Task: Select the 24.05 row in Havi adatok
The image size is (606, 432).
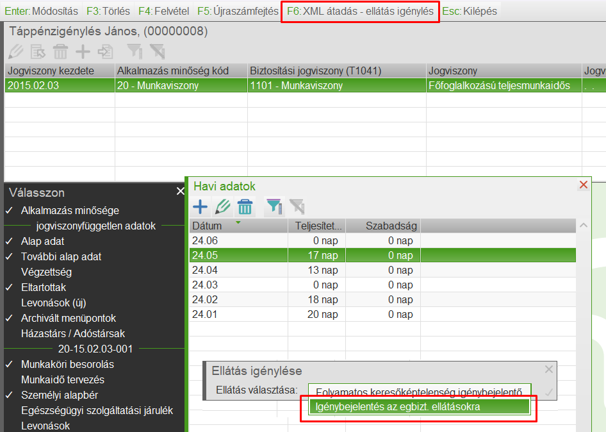Action: [x=382, y=255]
